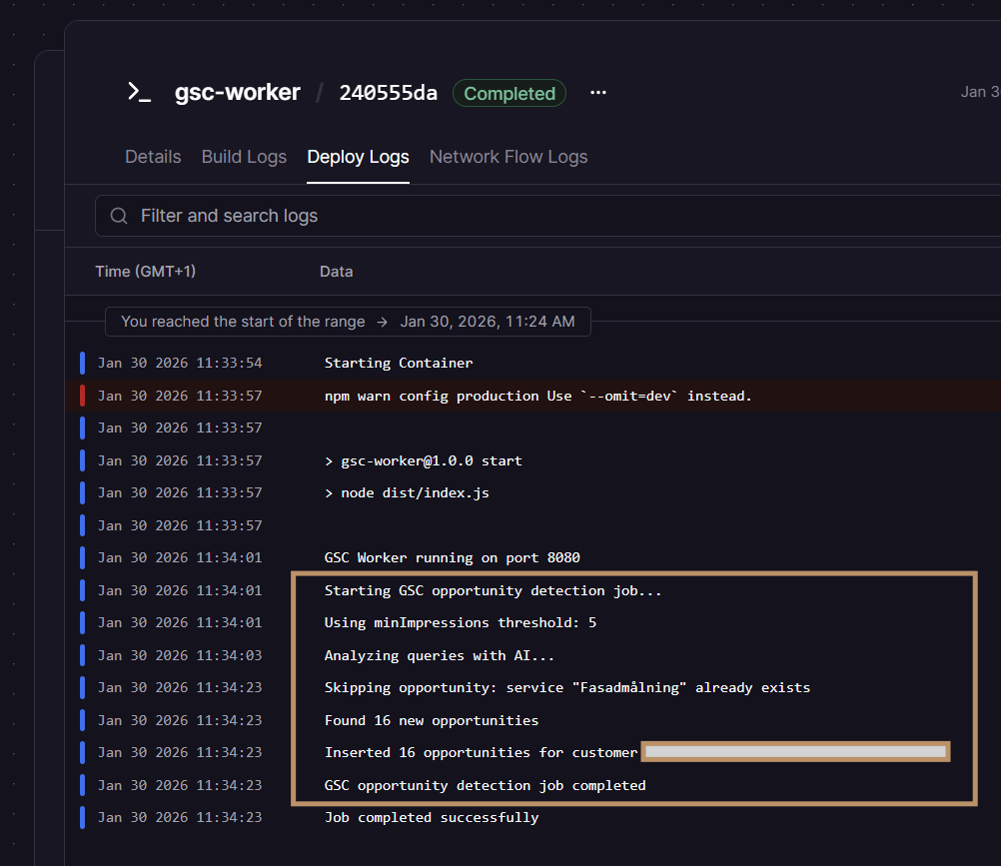Click the arrow in the range notice
This screenshot has width=1001, height=866.
[x=382, y=322]
